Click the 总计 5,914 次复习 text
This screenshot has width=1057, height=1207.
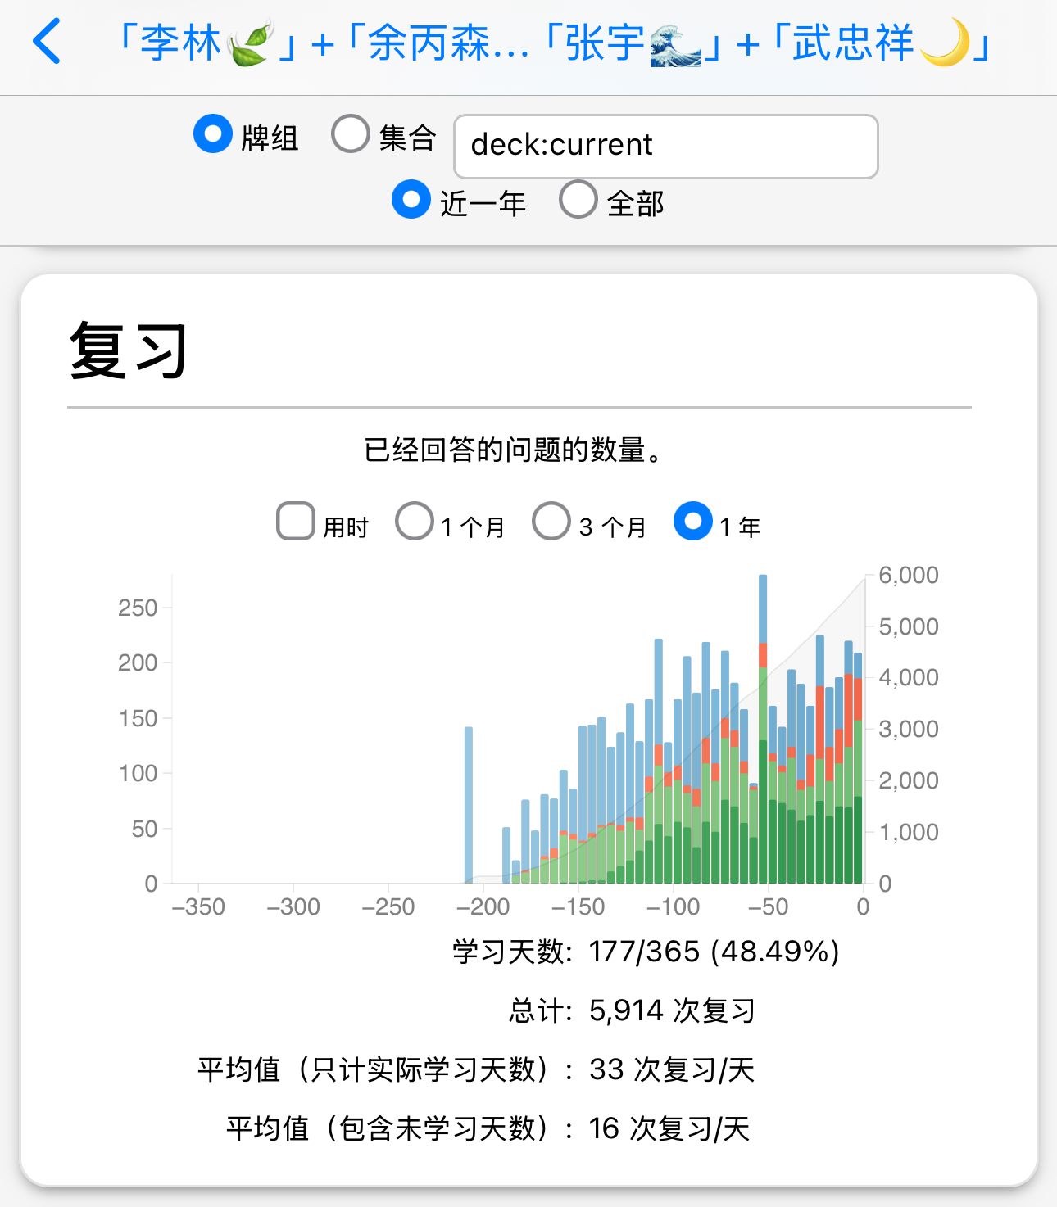(631, 1010)
